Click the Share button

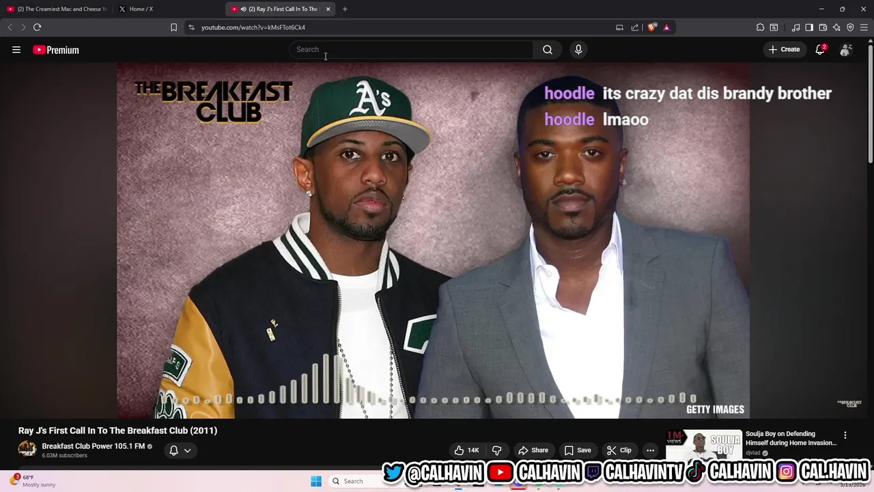[x=533, y=450]
